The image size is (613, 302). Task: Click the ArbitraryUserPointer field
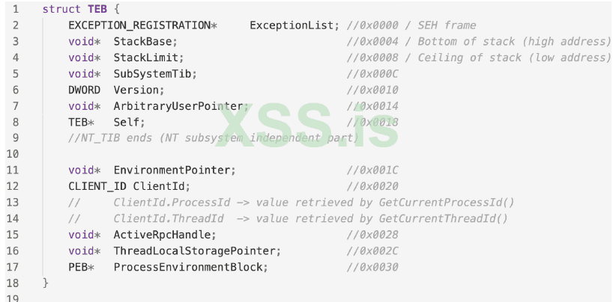click(178, 106)
